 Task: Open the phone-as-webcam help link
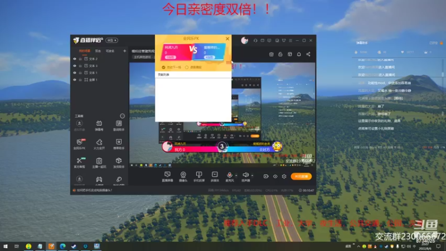pos(94,190)
